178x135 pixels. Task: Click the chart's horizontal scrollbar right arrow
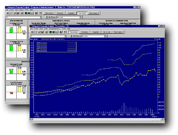tap(163, 119)
